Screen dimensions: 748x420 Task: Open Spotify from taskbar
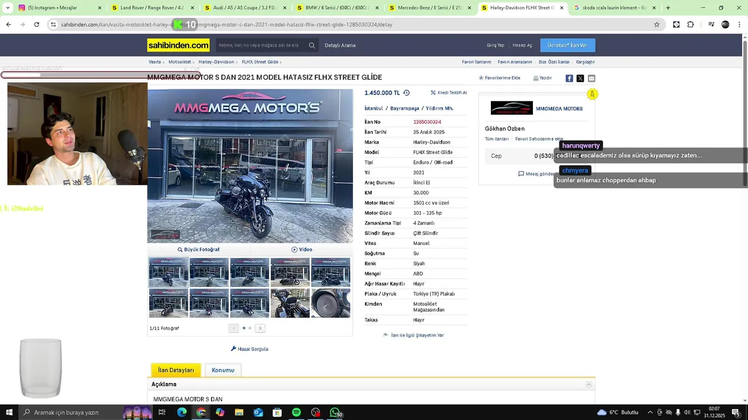(x=296, y=412)
